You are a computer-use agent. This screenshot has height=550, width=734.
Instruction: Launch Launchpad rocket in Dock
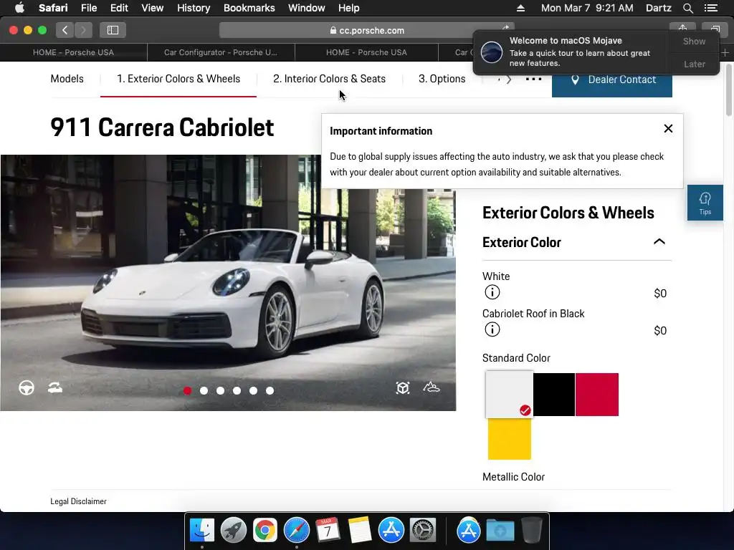point(233,530)
